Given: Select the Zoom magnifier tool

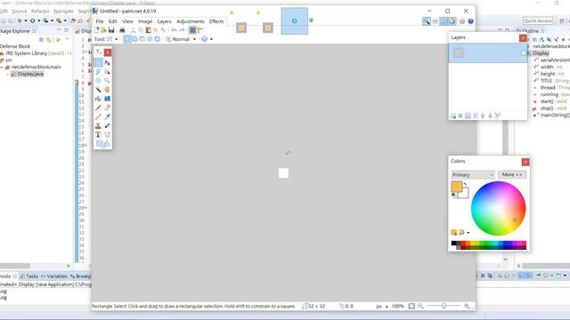Looking at the screenshot, I should click(107, 81).
